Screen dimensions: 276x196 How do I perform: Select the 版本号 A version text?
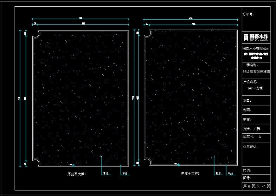coord(252,137)
